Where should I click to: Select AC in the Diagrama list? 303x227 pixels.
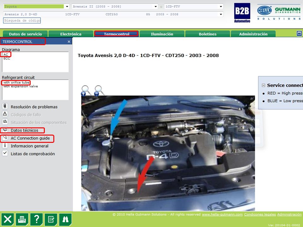[6, 55]
